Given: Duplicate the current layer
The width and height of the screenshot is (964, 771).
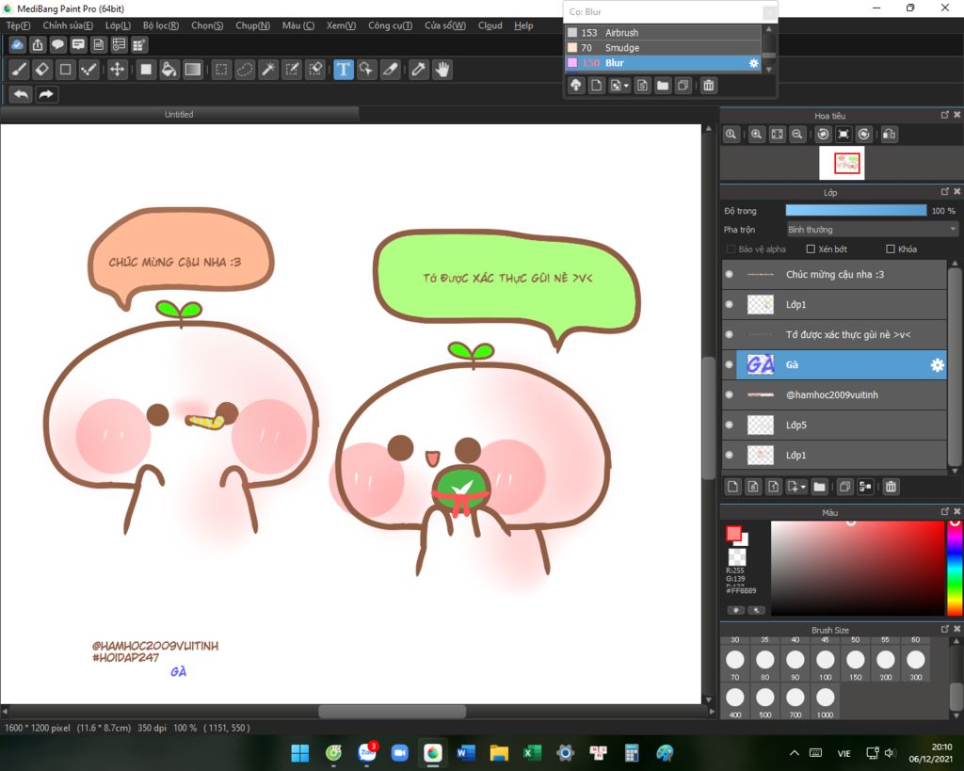Looking at the screenshot, I should (x=844, y=487).
